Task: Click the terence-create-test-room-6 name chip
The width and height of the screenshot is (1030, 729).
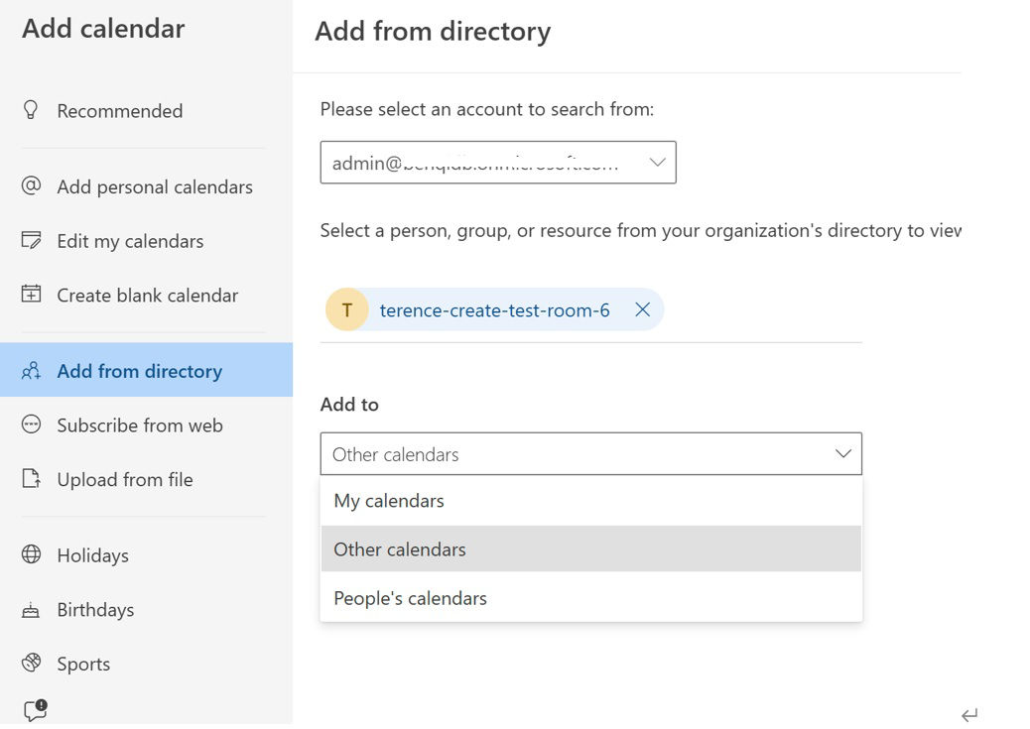Action: [x=494, y=310]
